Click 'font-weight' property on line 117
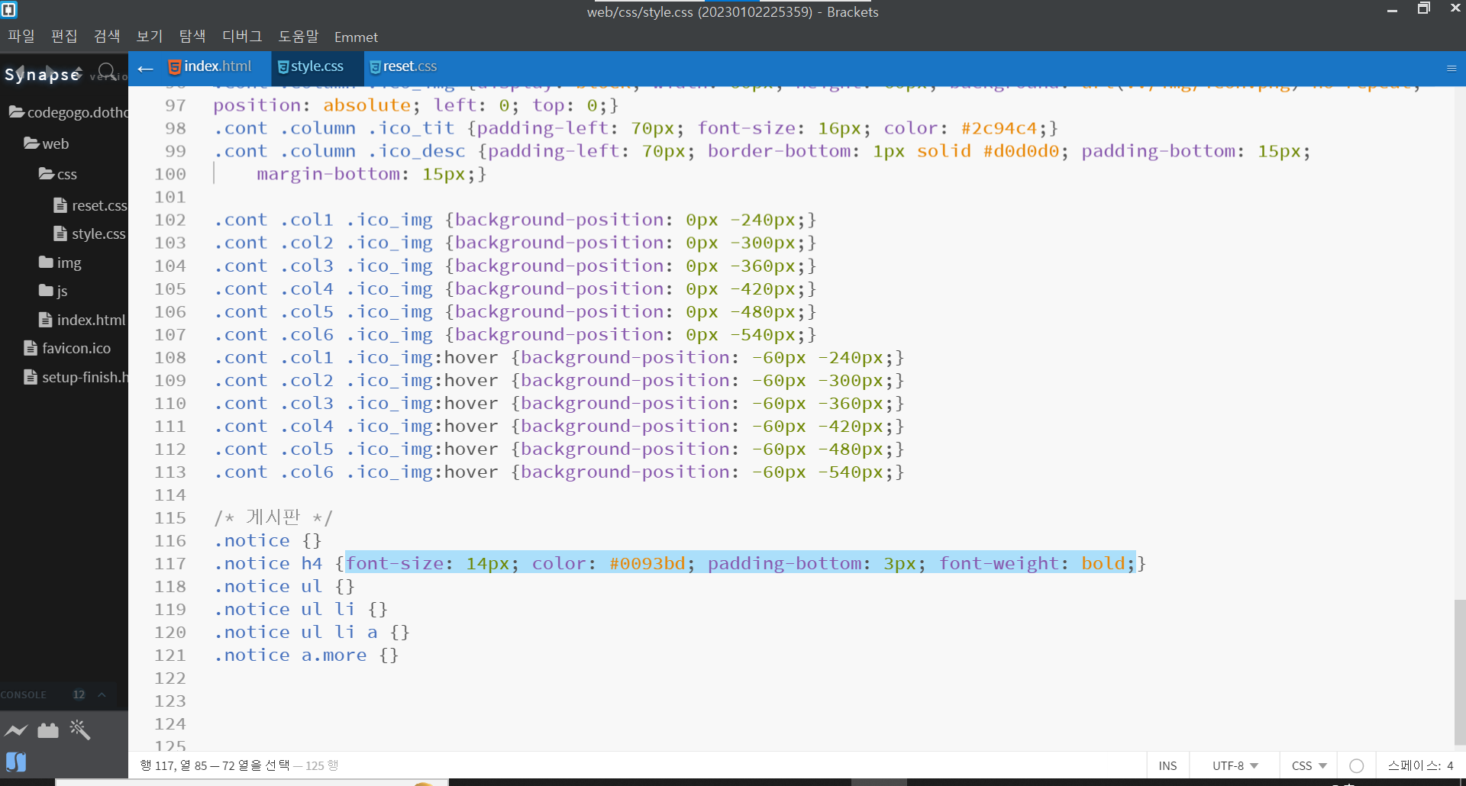Viewport: 1466px width, 786px height. [998, 563]
